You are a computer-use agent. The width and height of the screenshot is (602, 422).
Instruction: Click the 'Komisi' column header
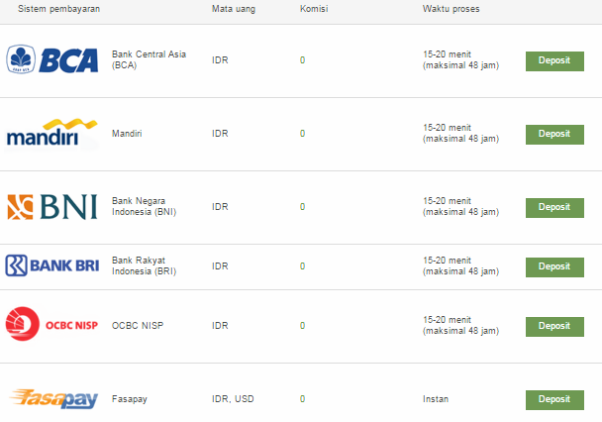[314, 9]
